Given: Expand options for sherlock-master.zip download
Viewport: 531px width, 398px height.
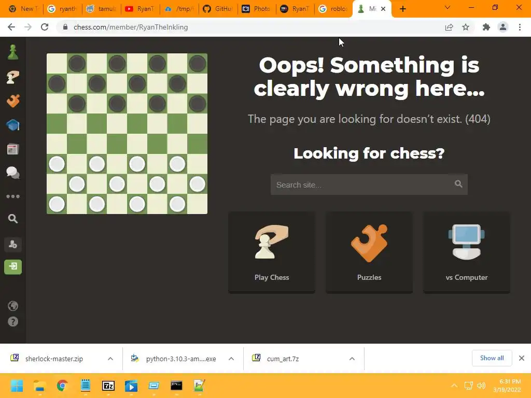Looking at the screenshot, I should (x=110, y=359).
